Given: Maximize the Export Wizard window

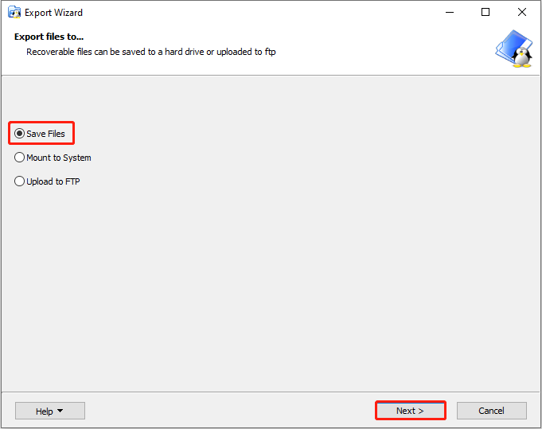Looking at the screenshot, I should pyautogui.click(x=485, y=13).
